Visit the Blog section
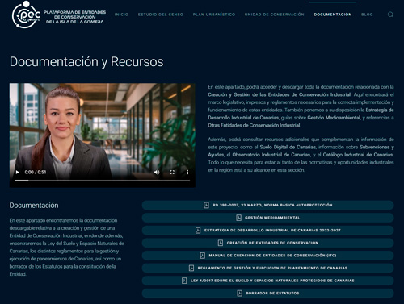Image resolution: width=404 pixels, height=304 pixels. tap(367, 15)
